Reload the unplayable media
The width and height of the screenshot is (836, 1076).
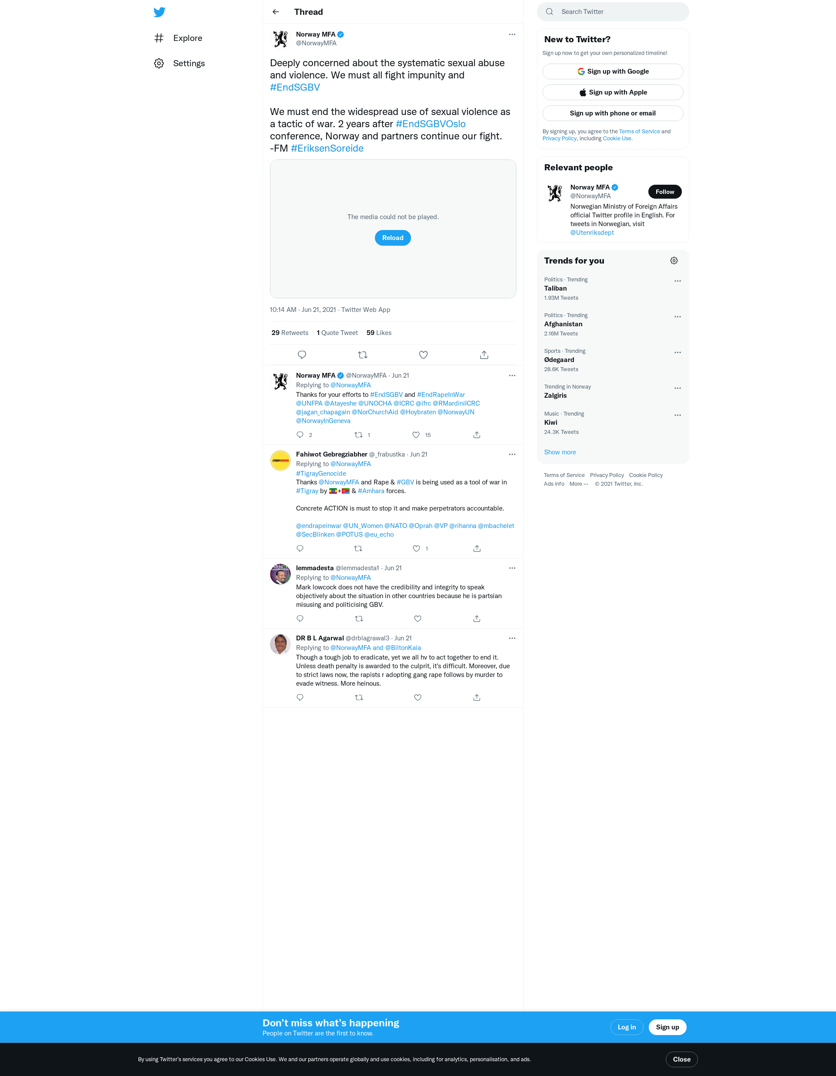(x=393, y=238)
